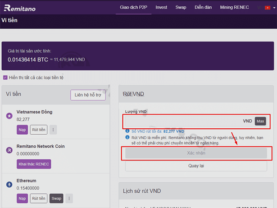
Task: Click the Vietnamese Đồng balance 82,277
Action: coord(23,119)
